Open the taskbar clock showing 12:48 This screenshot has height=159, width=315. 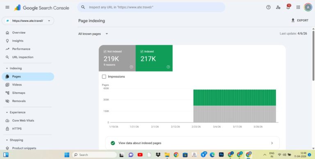coord(300,155)
